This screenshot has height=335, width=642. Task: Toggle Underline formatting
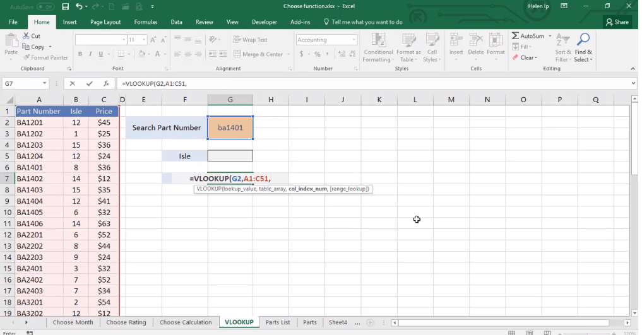pyautogui.click(x=101, y=54)
